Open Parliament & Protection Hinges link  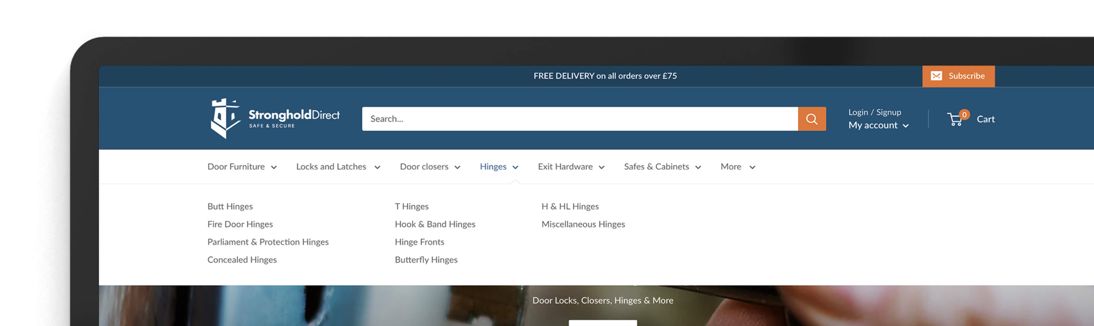coord(268,242)
